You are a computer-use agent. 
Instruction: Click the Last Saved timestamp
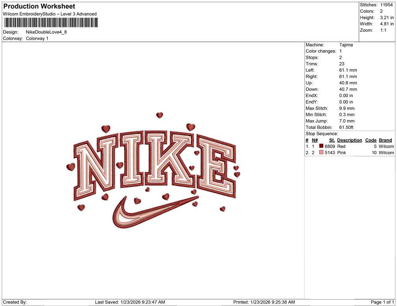pos(130,302)
